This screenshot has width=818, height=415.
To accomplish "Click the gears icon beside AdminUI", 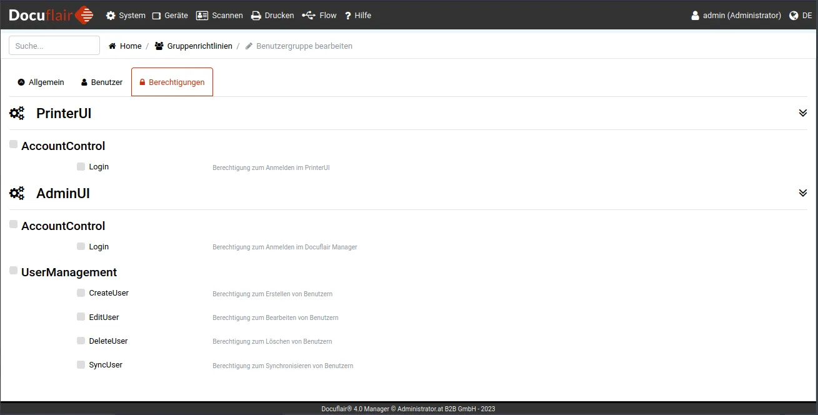I will [x=17, y=193].
